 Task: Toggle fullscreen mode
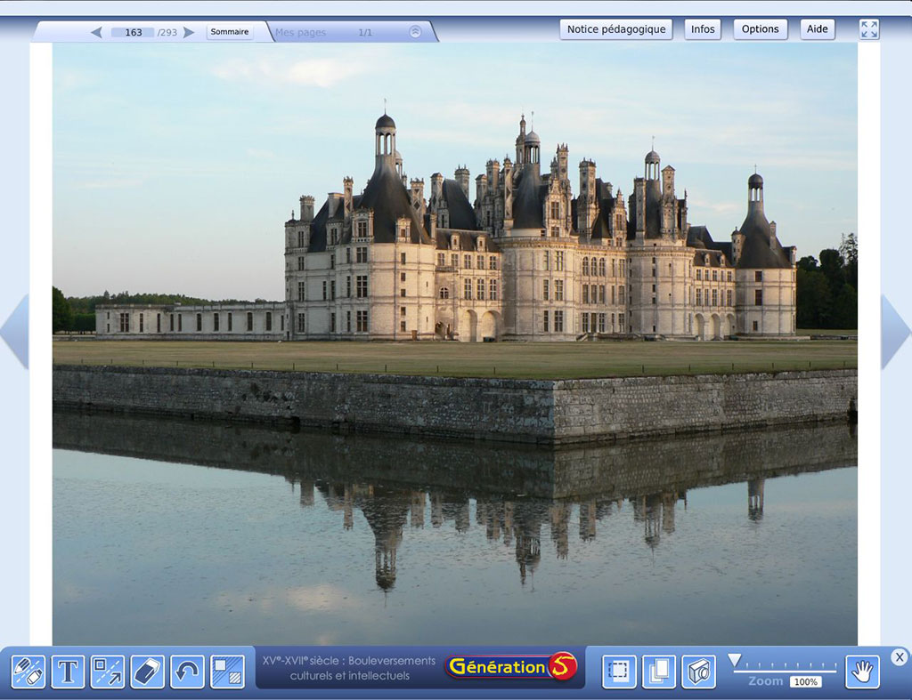[x=869, y=29]
